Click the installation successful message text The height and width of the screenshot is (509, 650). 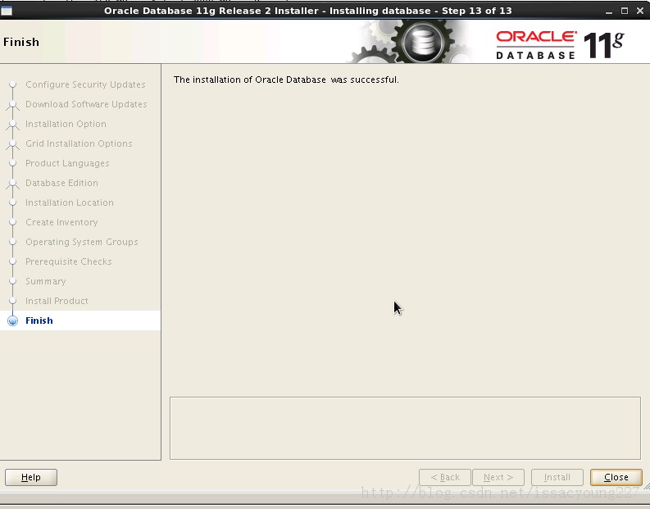coord(286,80)
